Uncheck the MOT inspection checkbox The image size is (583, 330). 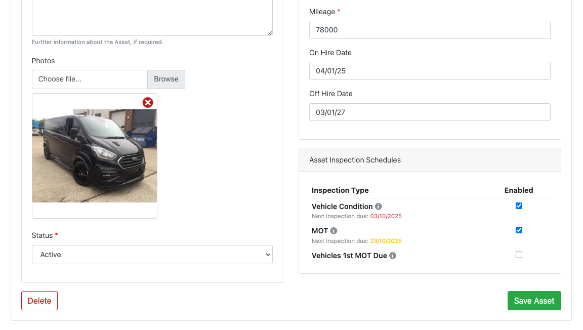coord(519,230)
